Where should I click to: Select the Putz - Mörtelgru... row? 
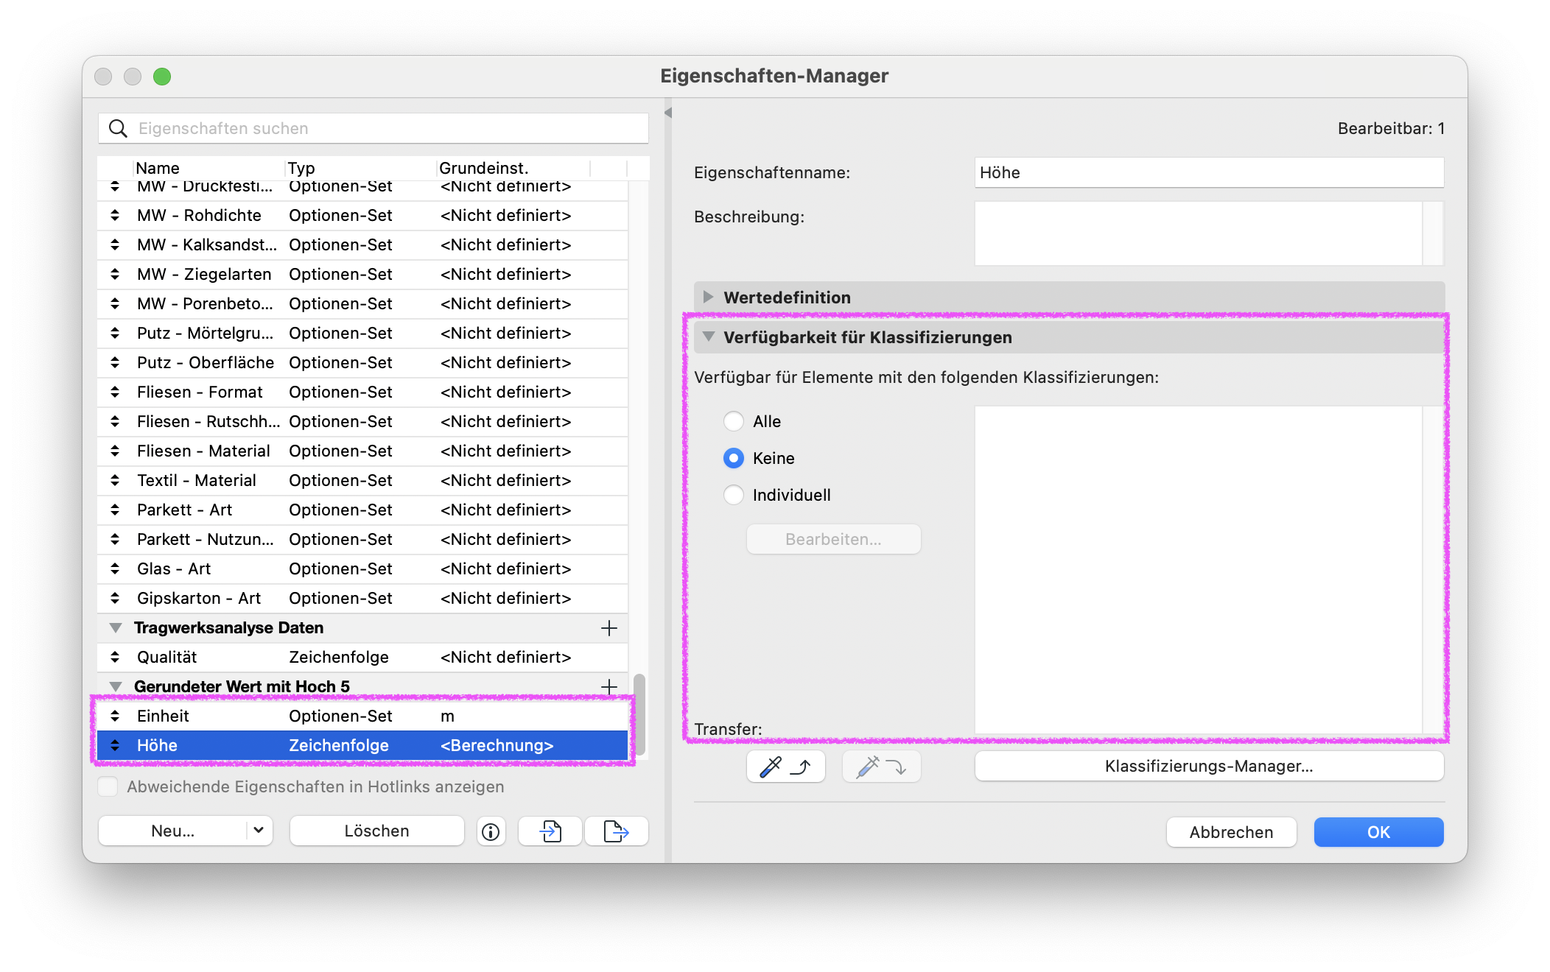click(362, 333)
